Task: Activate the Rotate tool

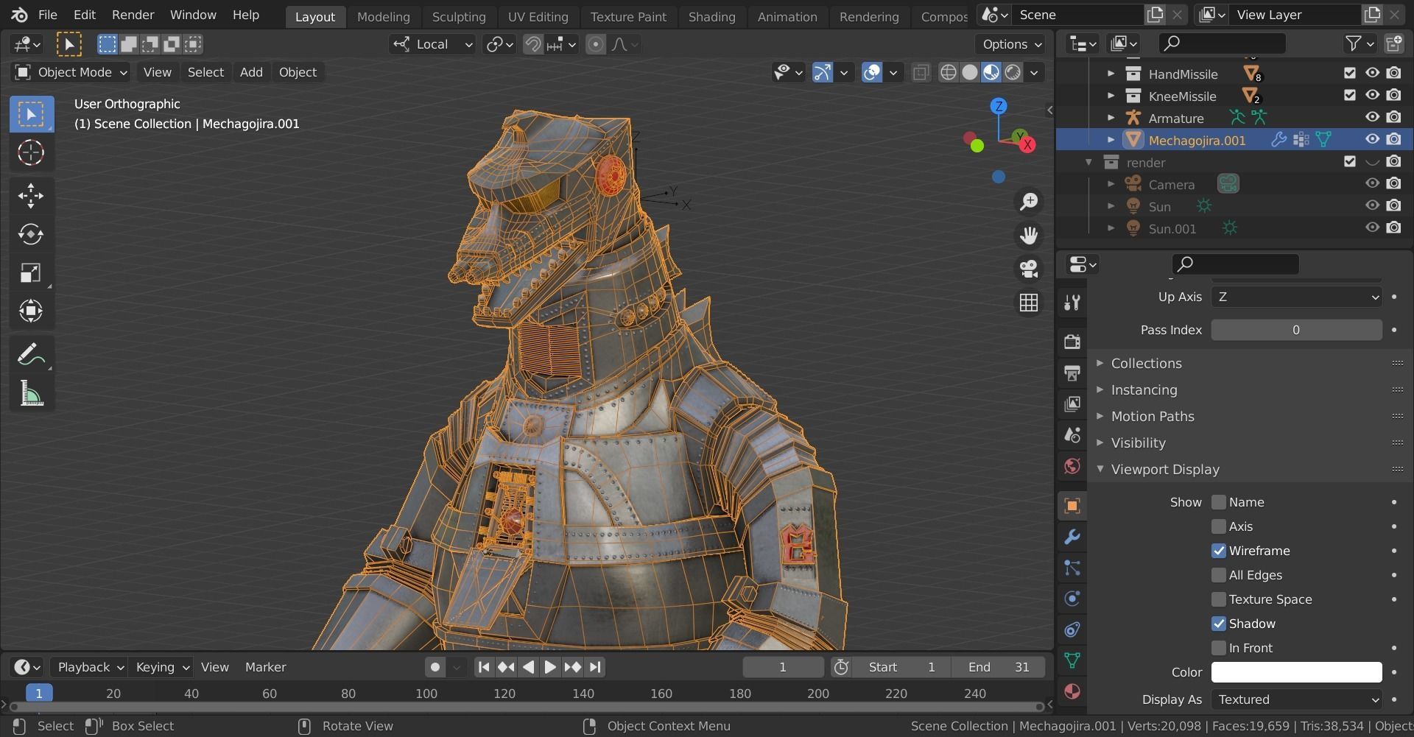Action: 31,234
